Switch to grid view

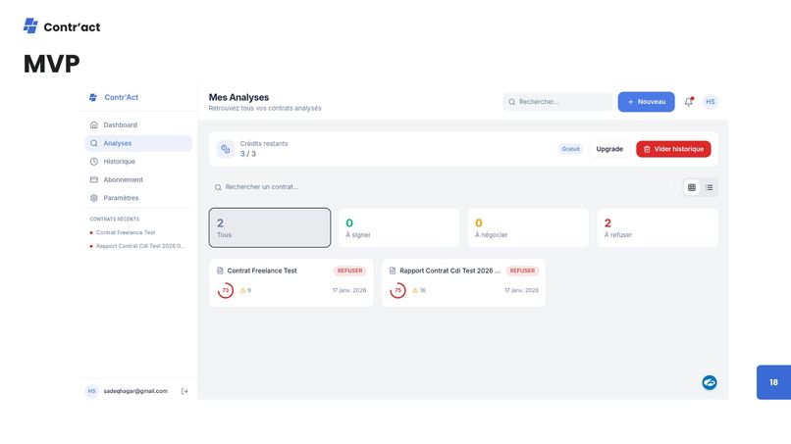(692, 187)
